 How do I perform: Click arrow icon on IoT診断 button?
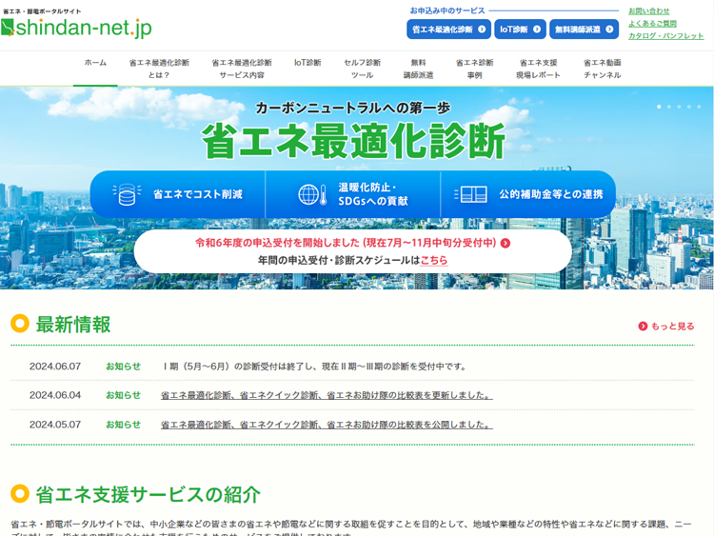pyautogui.click(x=537, y=30)
